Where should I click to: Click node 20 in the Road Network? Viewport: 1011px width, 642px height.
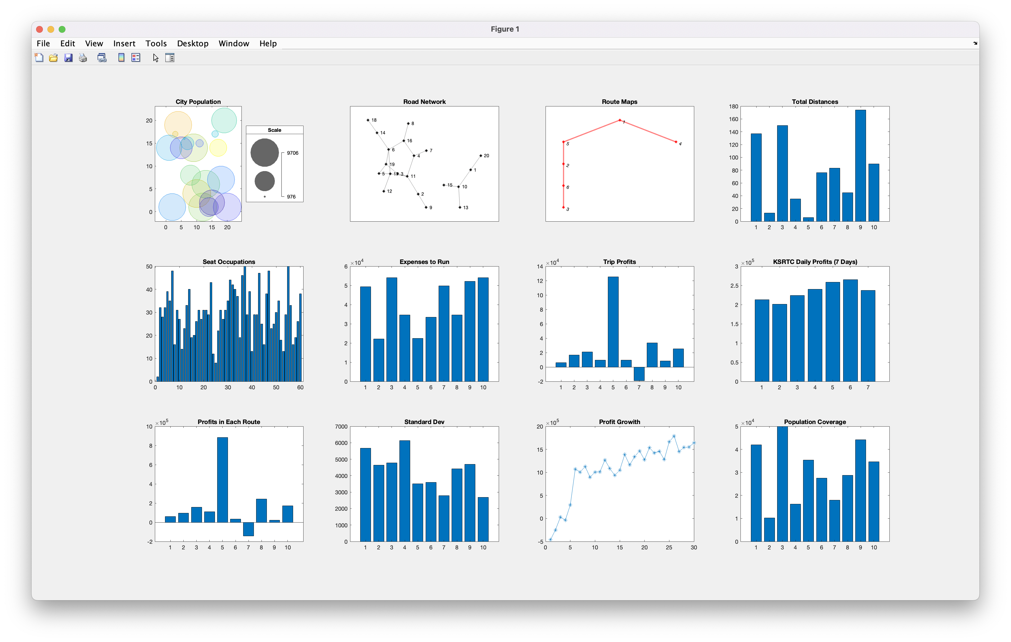[x=481, y=156]
